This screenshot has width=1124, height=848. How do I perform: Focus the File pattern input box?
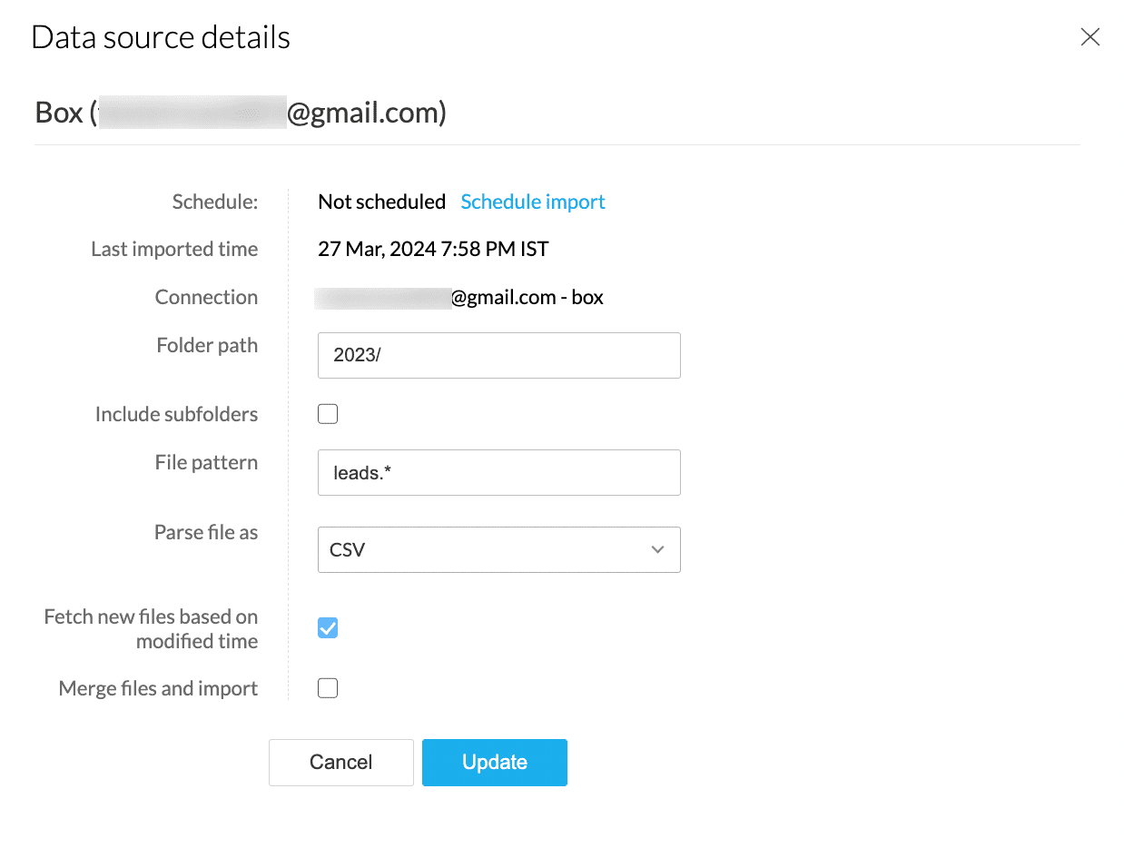pos(498,472)
